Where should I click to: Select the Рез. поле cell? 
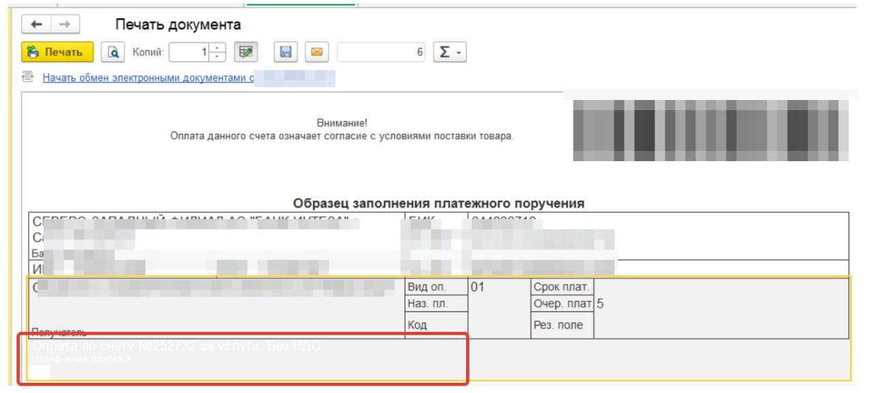[562, 325]
